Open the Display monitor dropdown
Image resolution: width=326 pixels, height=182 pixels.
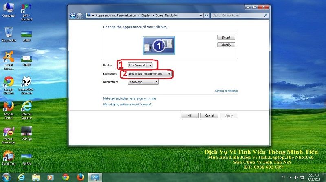(140, 65)
